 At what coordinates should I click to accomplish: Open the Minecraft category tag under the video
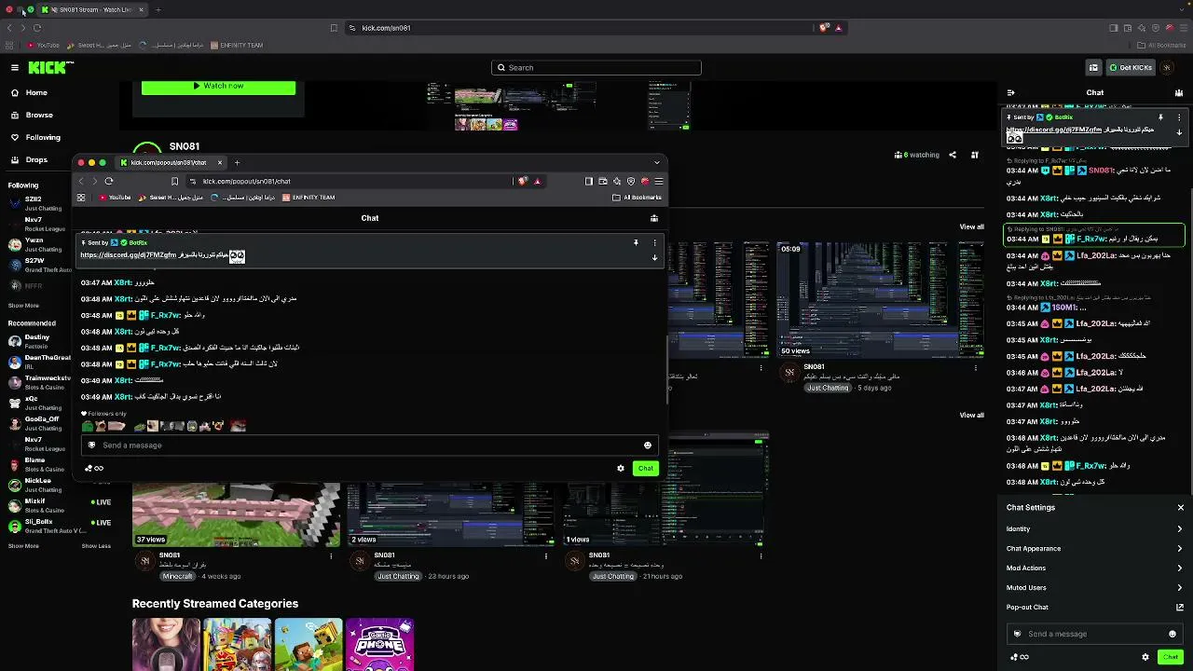pyautogui.click(x=177, y=576)
